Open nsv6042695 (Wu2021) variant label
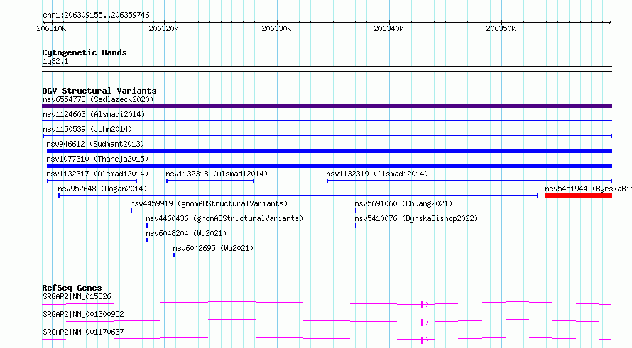Image resolution: width=632 pixels, height=348 pixels. click(213, 248)
